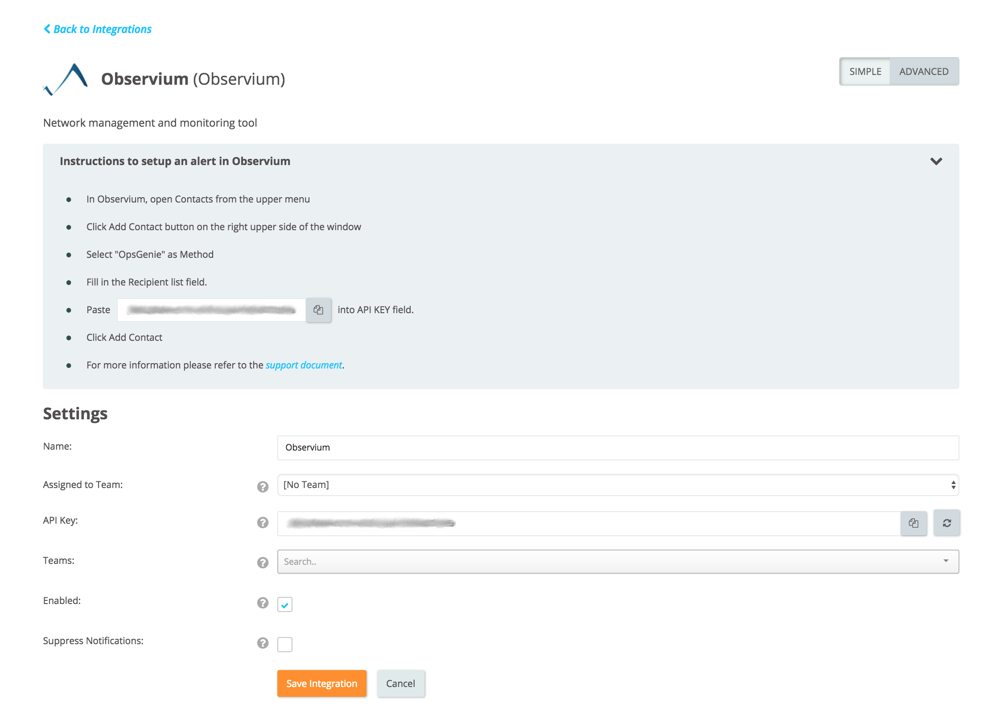Copy the API Key in Settings
Viewport: 1004px width, 720px height.
(x=913, y=523)
